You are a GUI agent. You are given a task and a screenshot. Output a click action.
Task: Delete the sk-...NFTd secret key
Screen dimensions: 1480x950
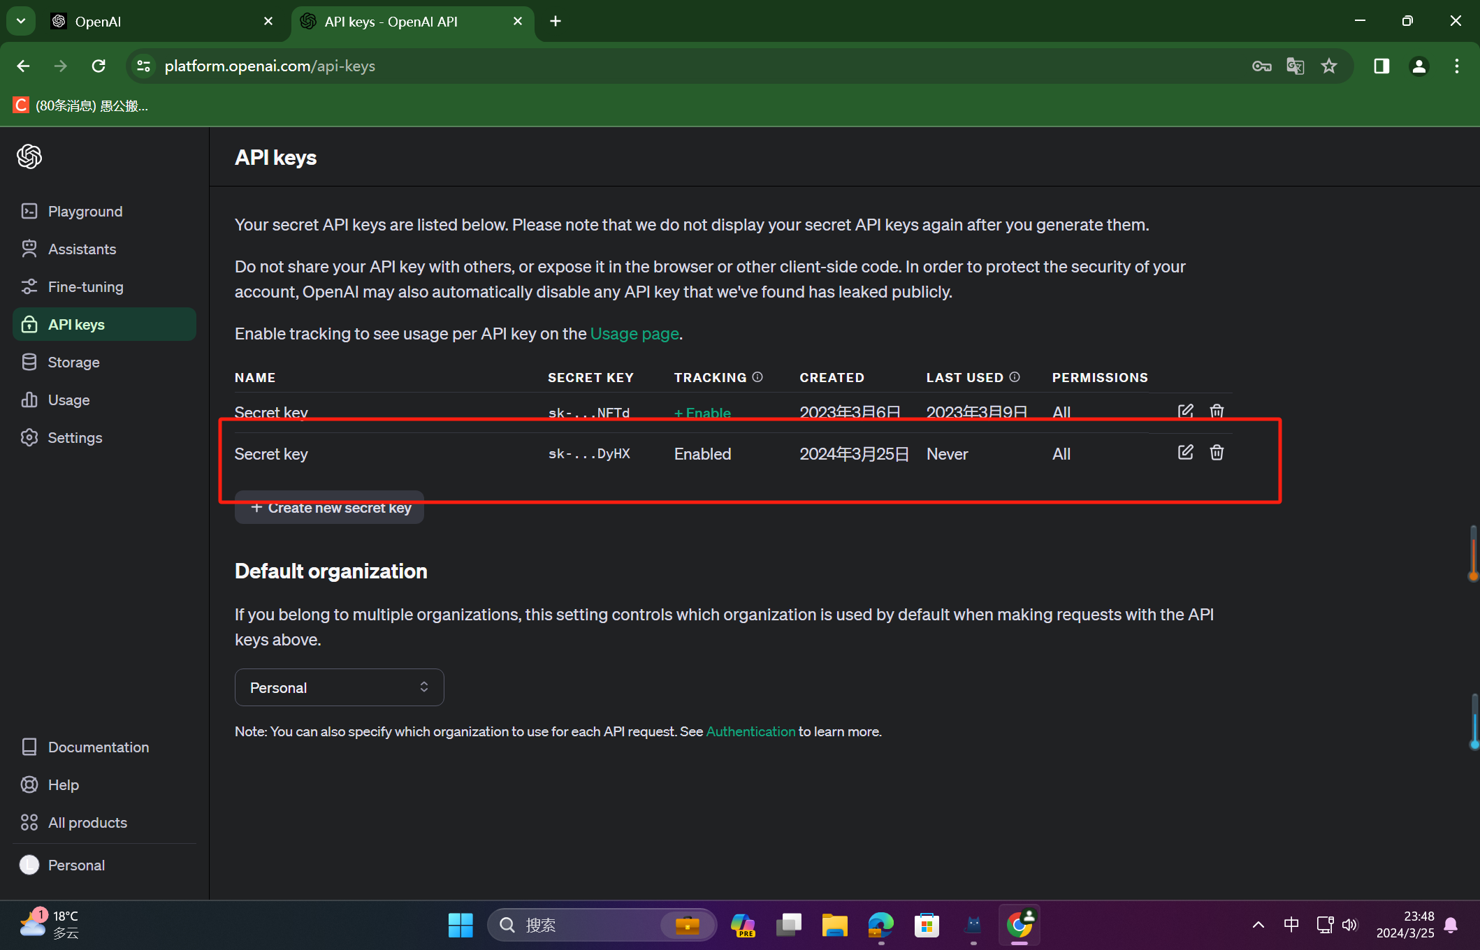point(1217,411)
